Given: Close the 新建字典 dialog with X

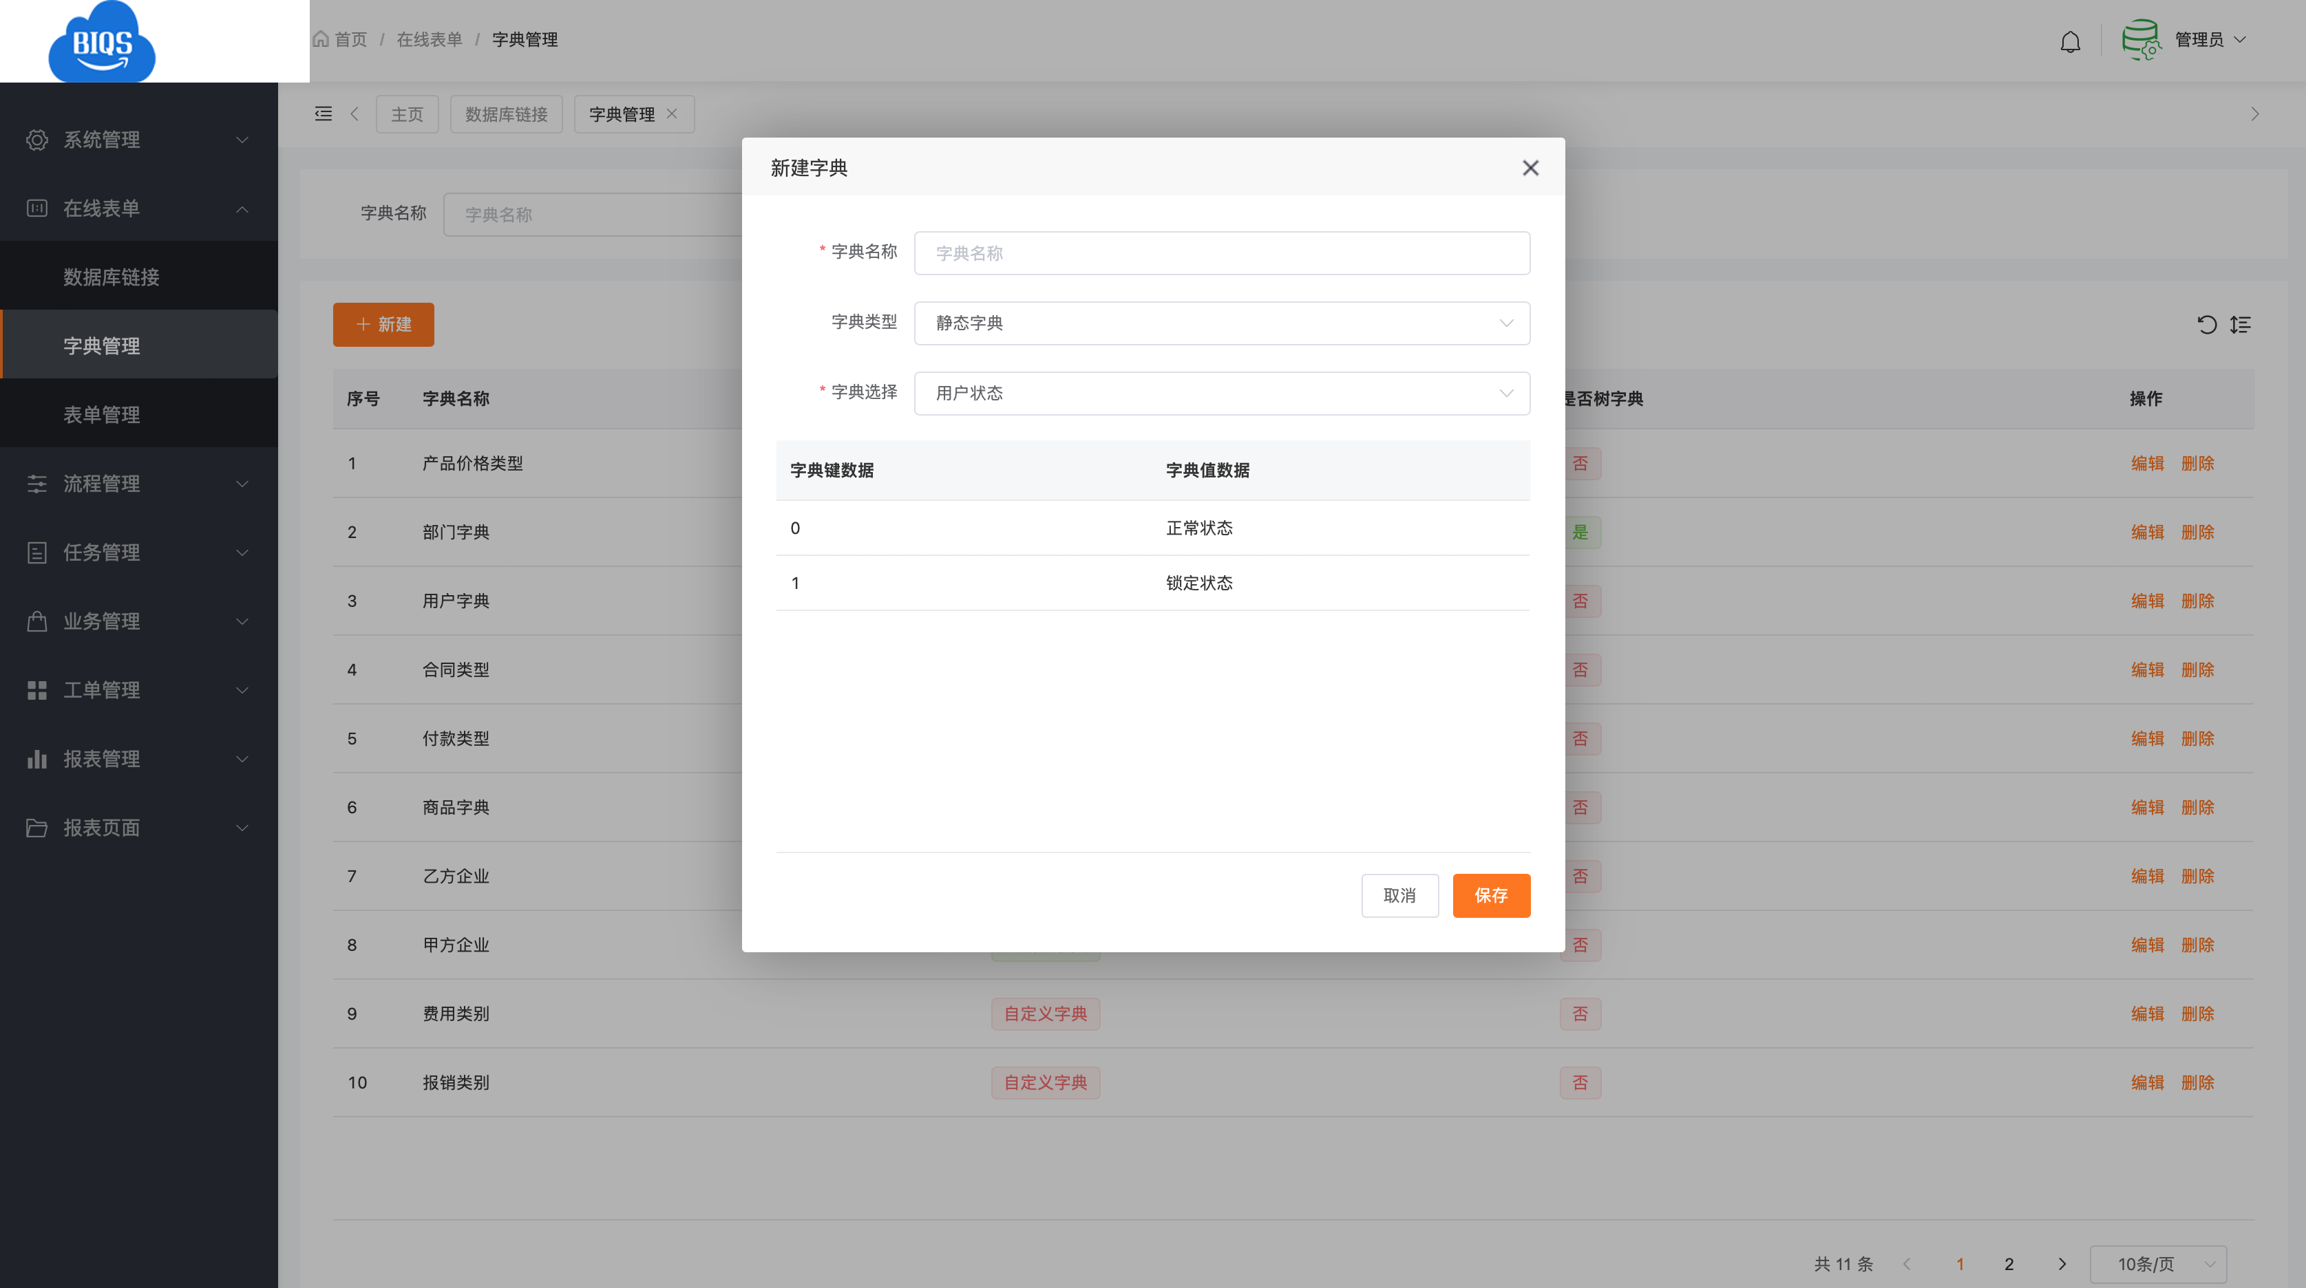Looking at the screenshot, I should (1530, 169).
